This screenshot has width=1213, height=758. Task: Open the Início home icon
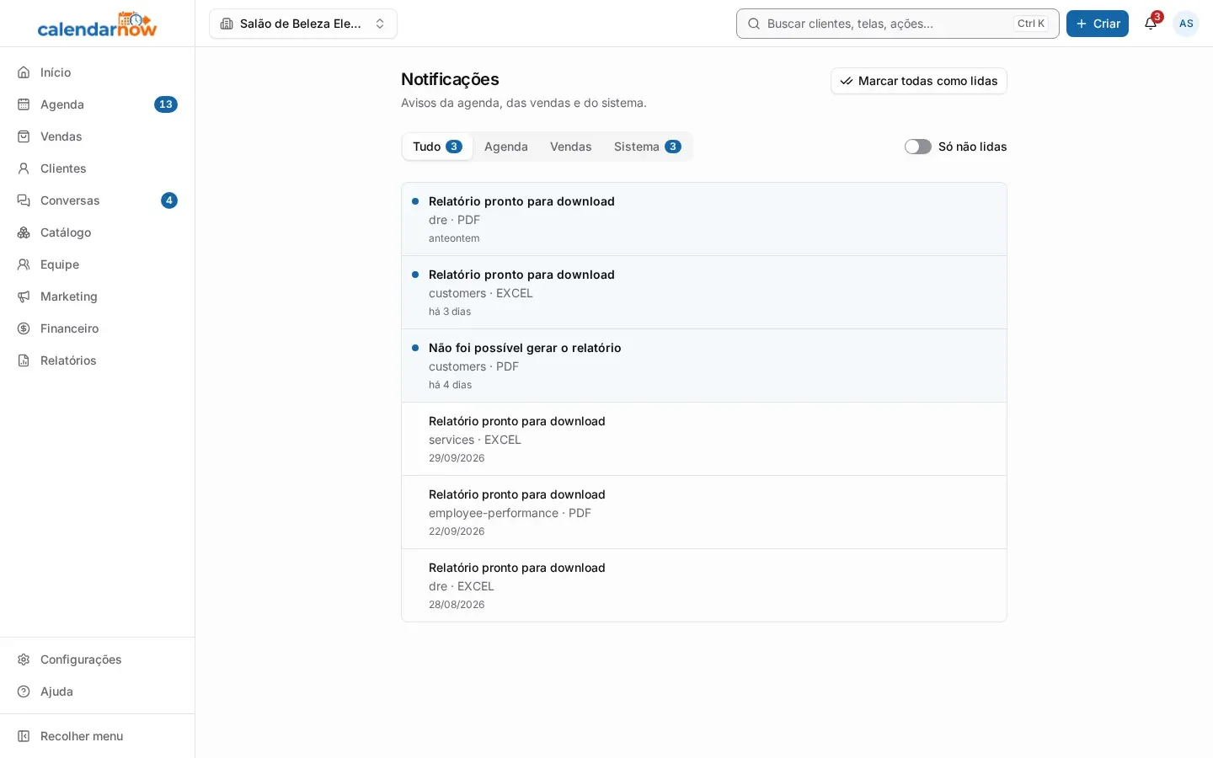pos(24,72)
